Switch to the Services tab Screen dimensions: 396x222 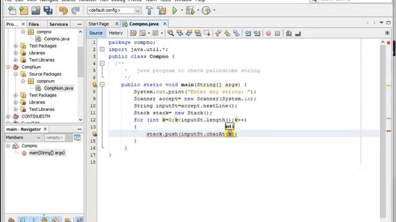[x=59, y=24]
